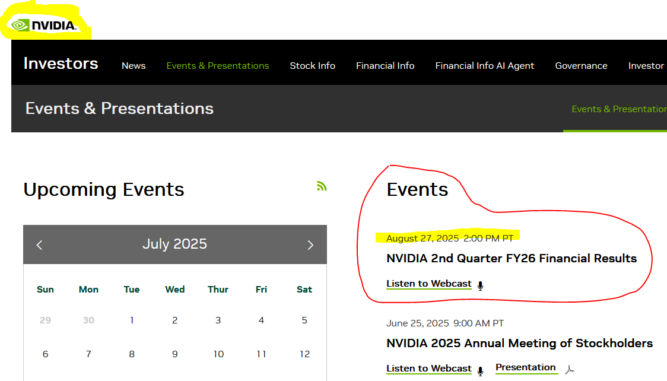Screen dimensions: 667x381
Task: Listen to Webcast for FY26 financial results
Action: (x=428, y=284)
